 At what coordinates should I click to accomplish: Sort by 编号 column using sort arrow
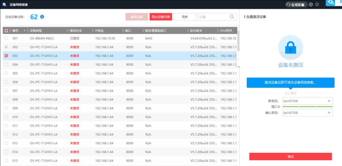25,31
